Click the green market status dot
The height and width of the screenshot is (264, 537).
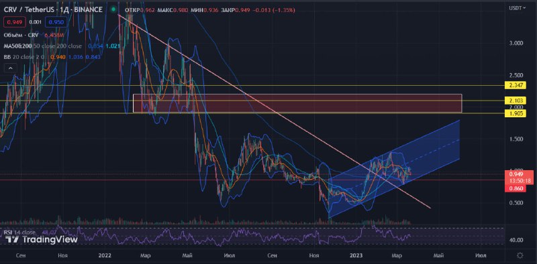tap(113, 9)
